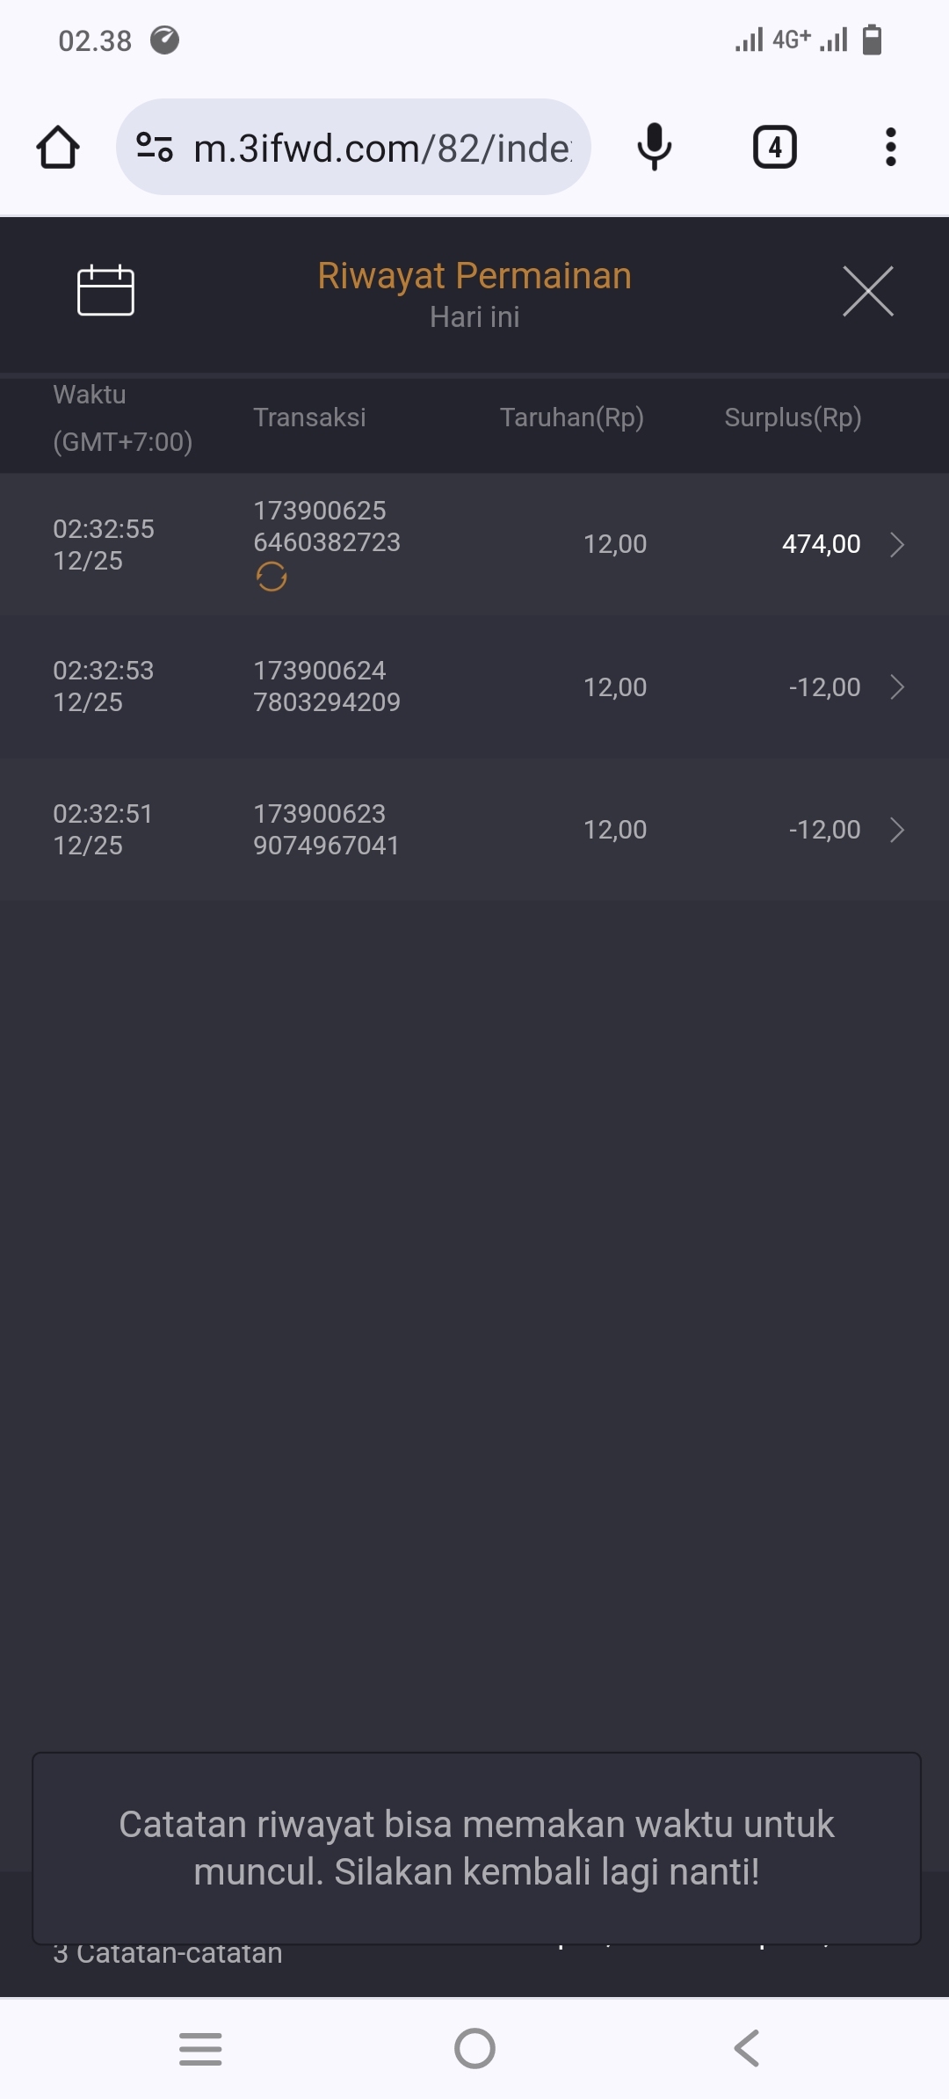Image resolution: width=949 pixels, height=2099 pixels.
Task: Open the tab switcher showing 4 tabs
Action: (774, 147)
